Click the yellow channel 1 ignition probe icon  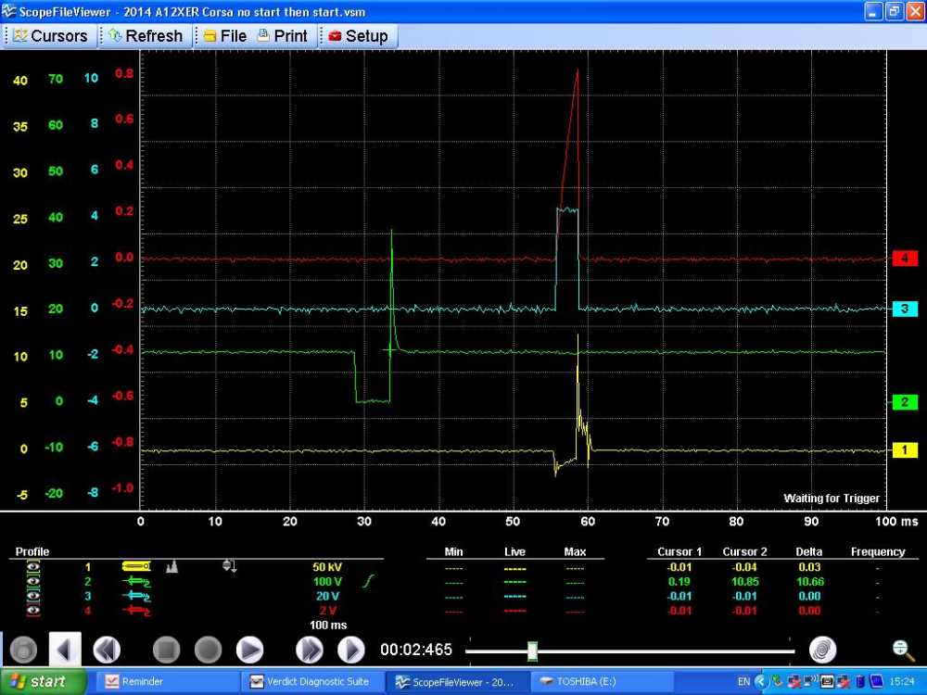136,566
